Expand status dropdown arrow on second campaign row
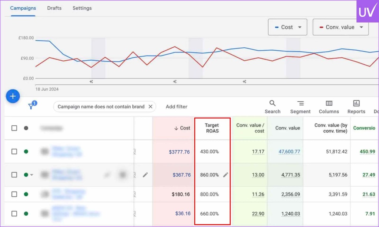 [x=31, y=175]
